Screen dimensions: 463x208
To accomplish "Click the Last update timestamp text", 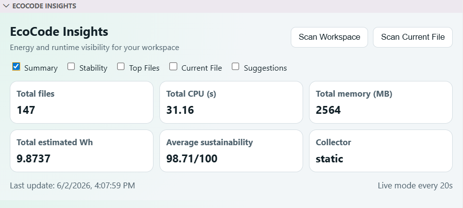I will (72, 185).
